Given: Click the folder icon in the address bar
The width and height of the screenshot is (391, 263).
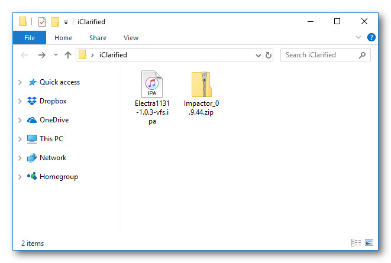Looking at the screenshot, I should 83,55.
